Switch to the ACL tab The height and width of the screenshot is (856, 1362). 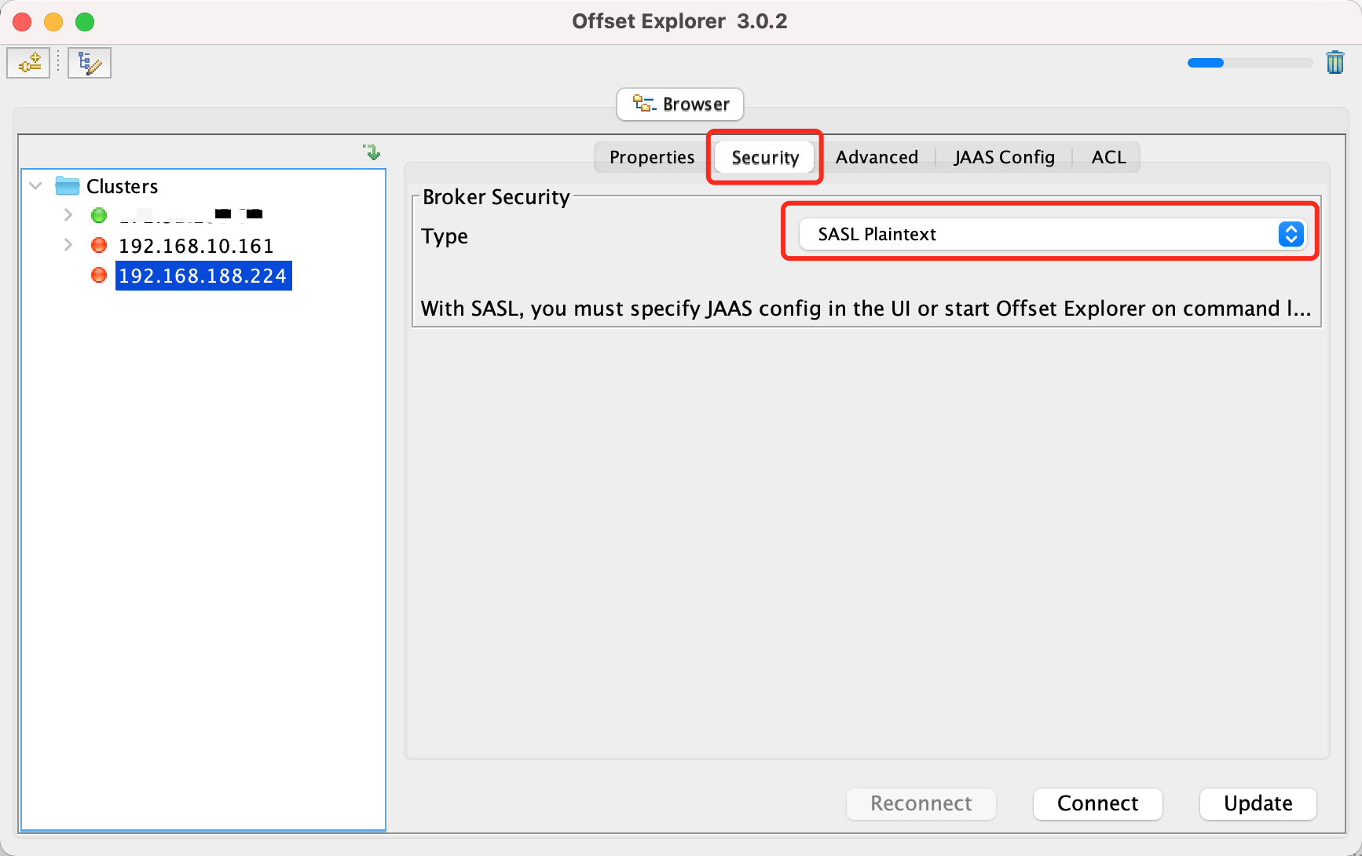(x=1108, y=157)
